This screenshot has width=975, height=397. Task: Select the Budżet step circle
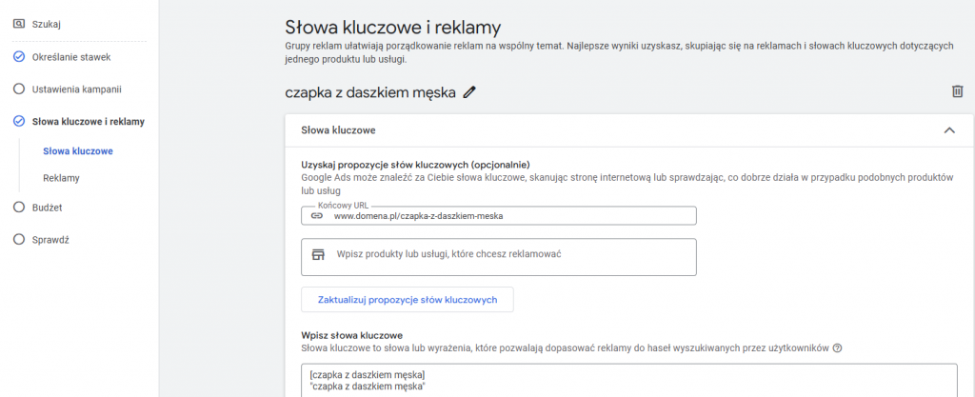(19, 207)
